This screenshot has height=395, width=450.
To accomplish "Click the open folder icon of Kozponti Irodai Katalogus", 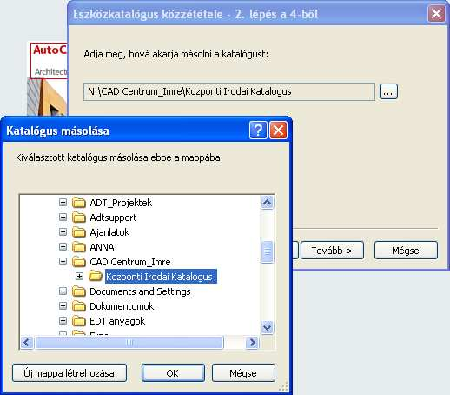I will point(96,276).
